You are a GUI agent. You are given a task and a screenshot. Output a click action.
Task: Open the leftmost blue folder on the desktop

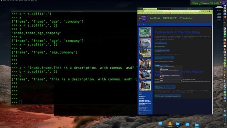pyautogui.click(x=160, y=123)
